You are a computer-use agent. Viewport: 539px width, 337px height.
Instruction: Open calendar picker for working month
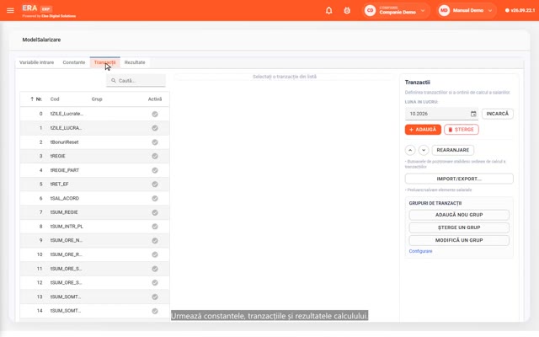(x=473, y=114)
